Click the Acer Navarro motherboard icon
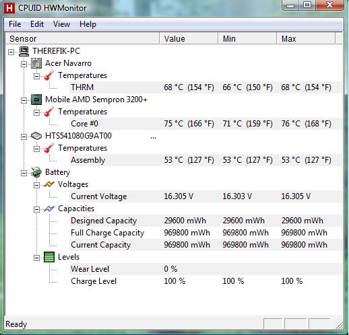This screenshot has width=349, height=335. pos(36,63)
